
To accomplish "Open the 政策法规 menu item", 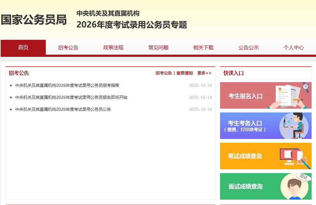I will (x=113, y=48).
